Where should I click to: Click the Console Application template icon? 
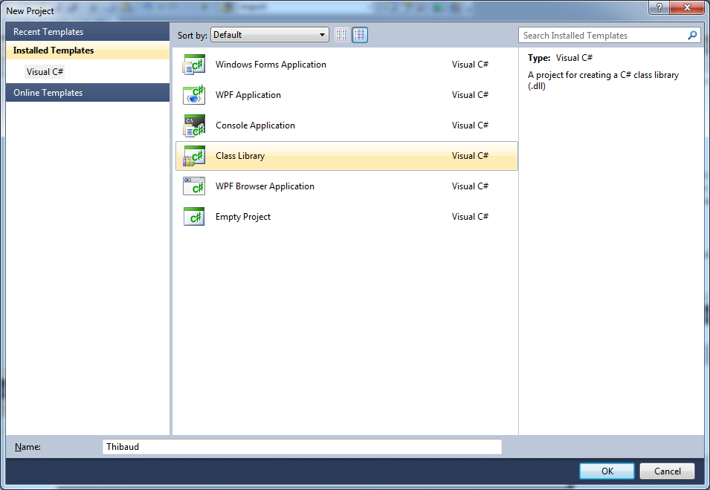point(194,125)
